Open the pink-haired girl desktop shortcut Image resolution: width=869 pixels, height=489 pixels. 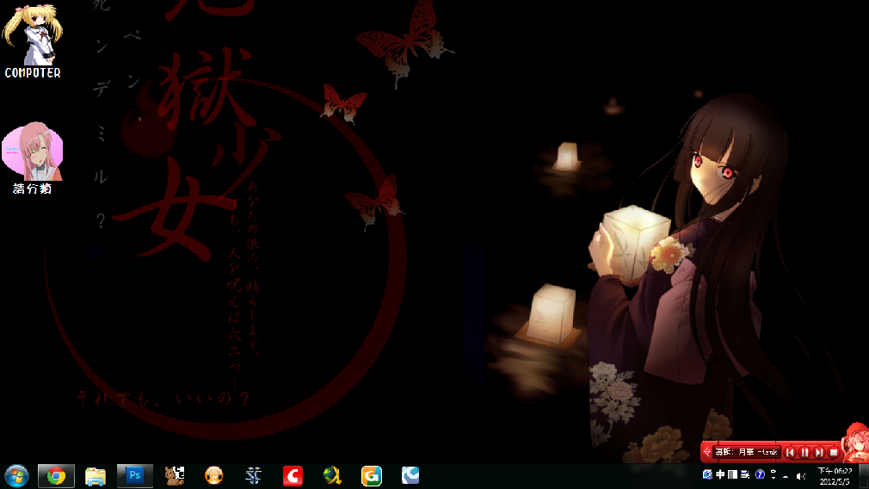pyautogui.click(x=32, y=158)
